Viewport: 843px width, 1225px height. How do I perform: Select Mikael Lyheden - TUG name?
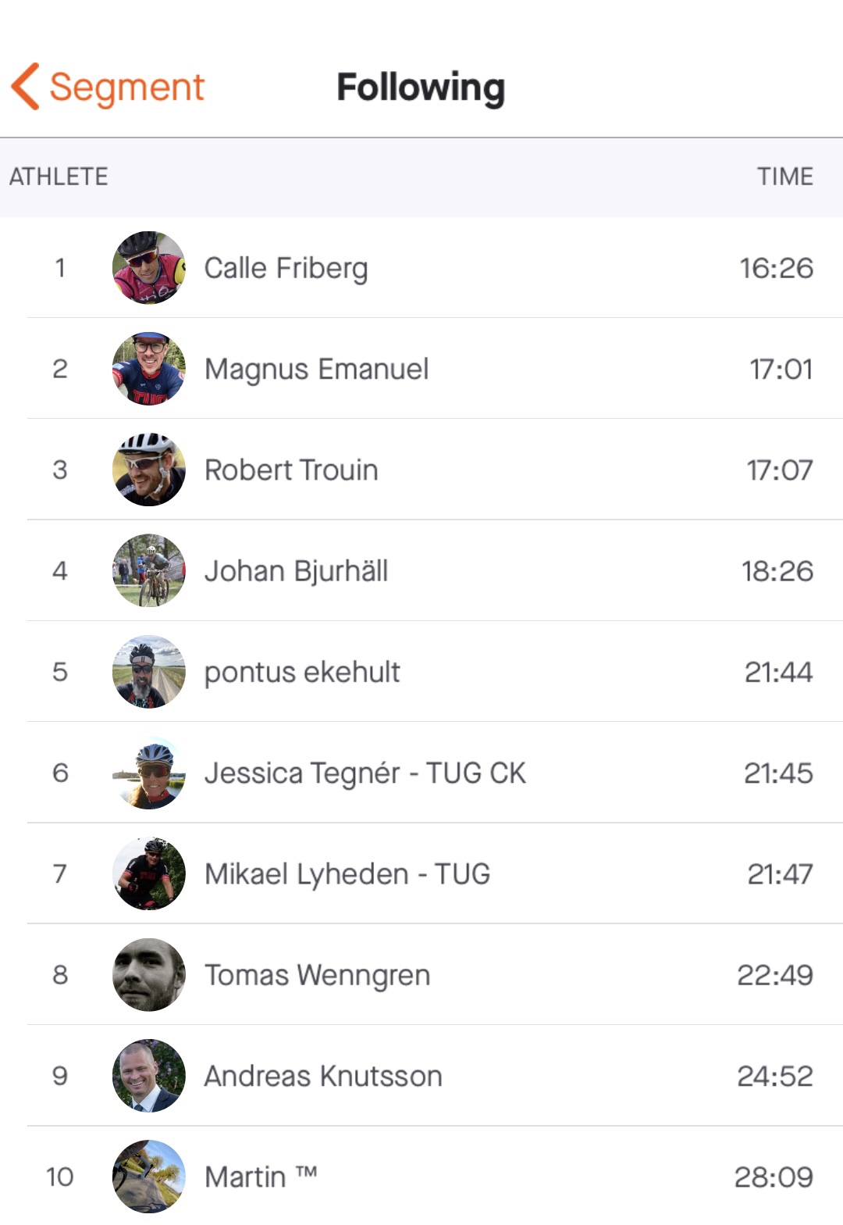click(347, 873)
